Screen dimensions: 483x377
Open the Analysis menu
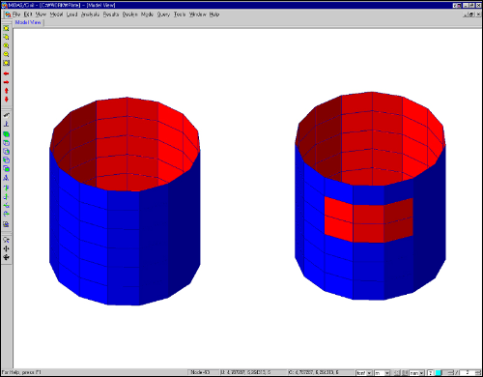[90, 14]
